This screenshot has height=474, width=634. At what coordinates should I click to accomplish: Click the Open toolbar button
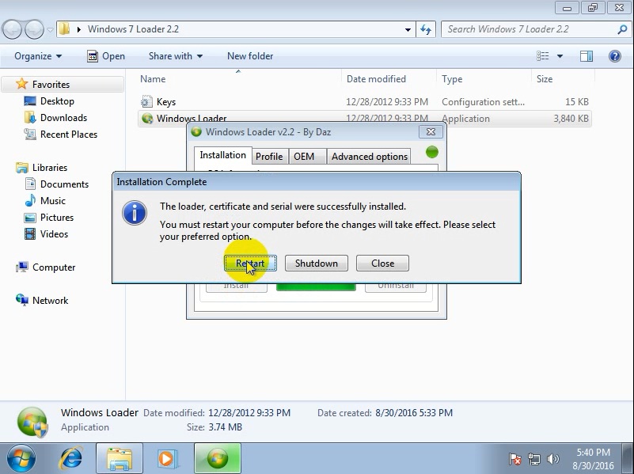(106, 56)
